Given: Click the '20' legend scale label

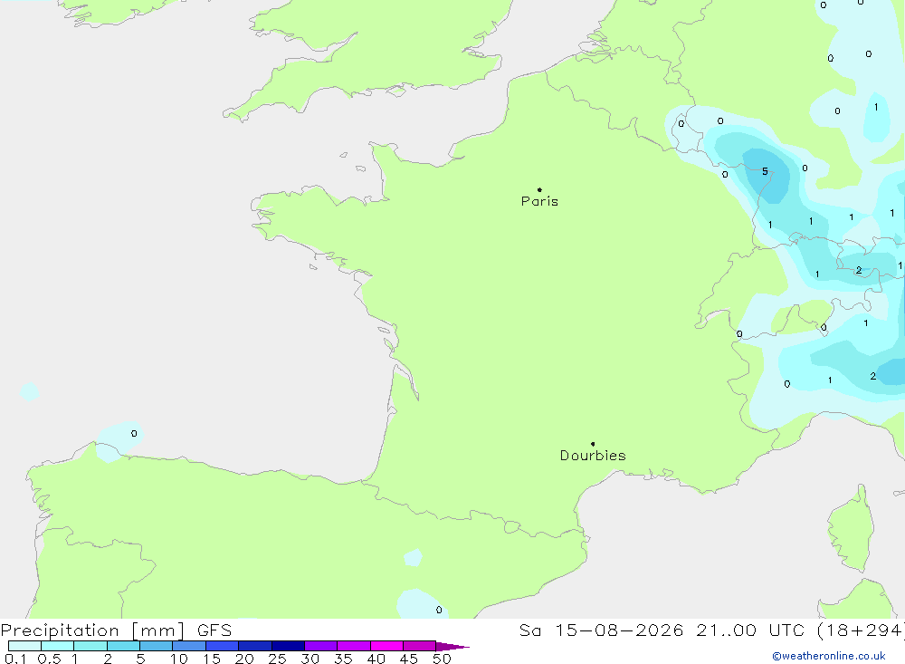Looking at the screenshot, I should (x=244, y=659).
